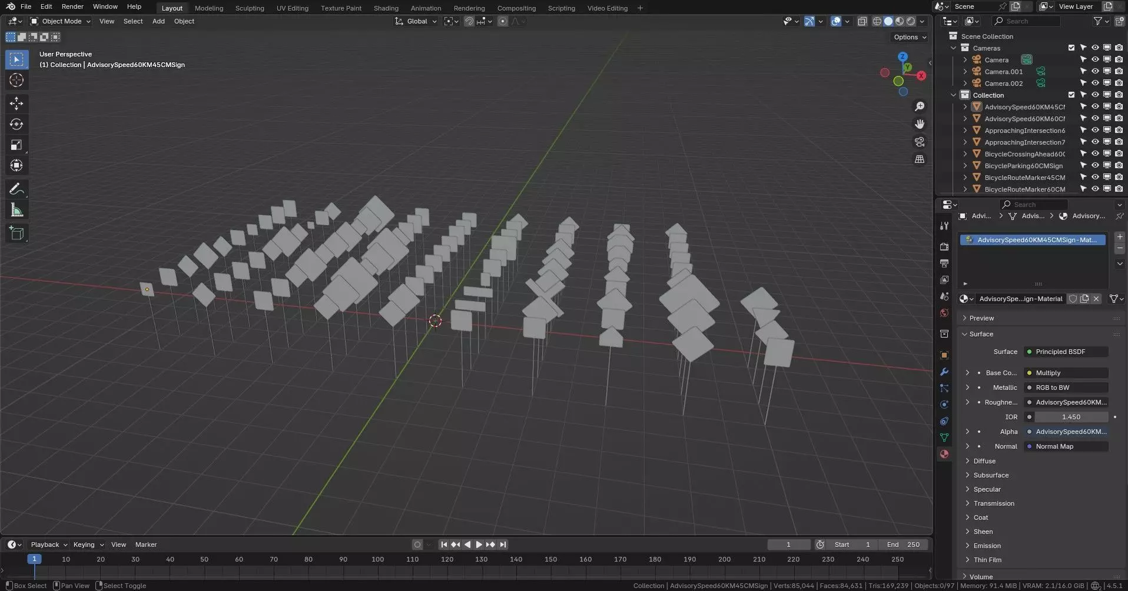Viewport: 1128px width, 591px height.
Task: Switch to the Shading workspace tab
Action: point(386,8)
